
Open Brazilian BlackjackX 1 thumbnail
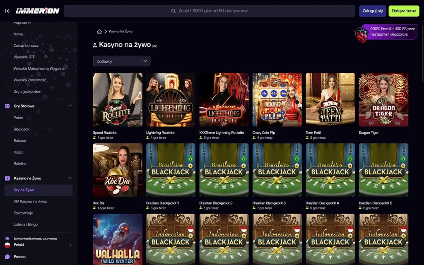(x=171, y=170)
